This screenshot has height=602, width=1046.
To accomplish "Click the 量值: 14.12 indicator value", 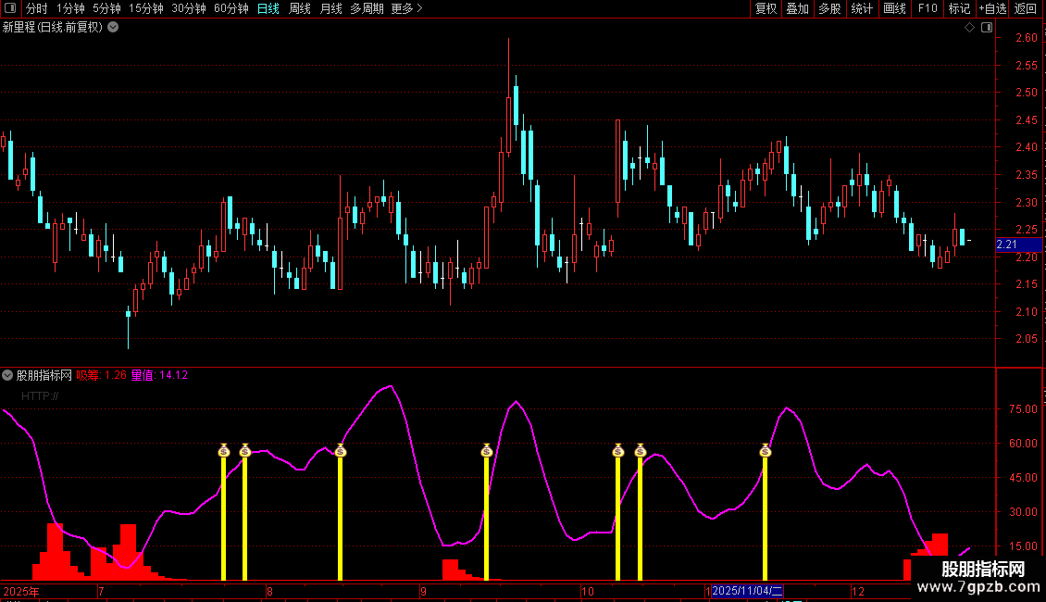I will [159, 375].
